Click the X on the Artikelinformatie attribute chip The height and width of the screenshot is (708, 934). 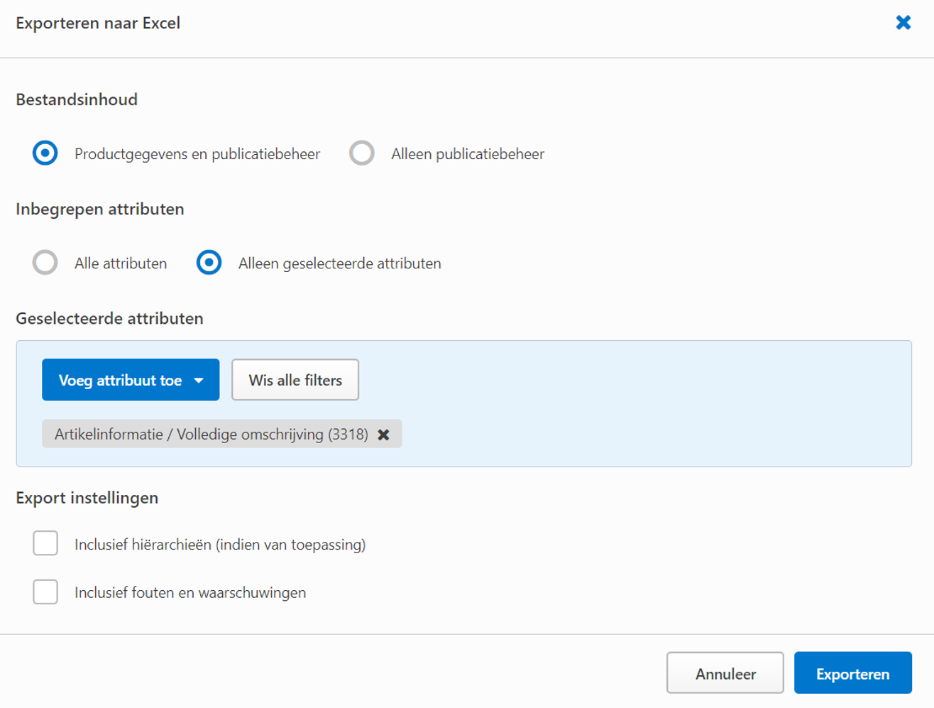click(x=384, y=434)
